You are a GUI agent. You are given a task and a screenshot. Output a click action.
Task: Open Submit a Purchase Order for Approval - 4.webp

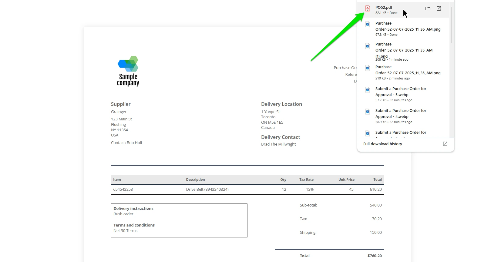(403, 116)
